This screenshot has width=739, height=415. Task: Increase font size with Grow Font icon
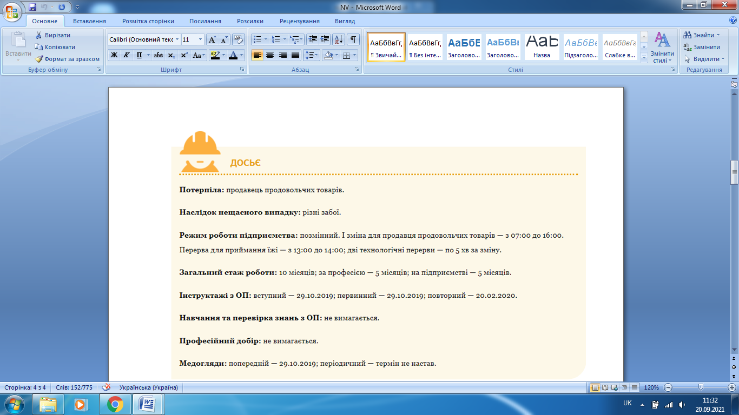[x=213, y=39]
